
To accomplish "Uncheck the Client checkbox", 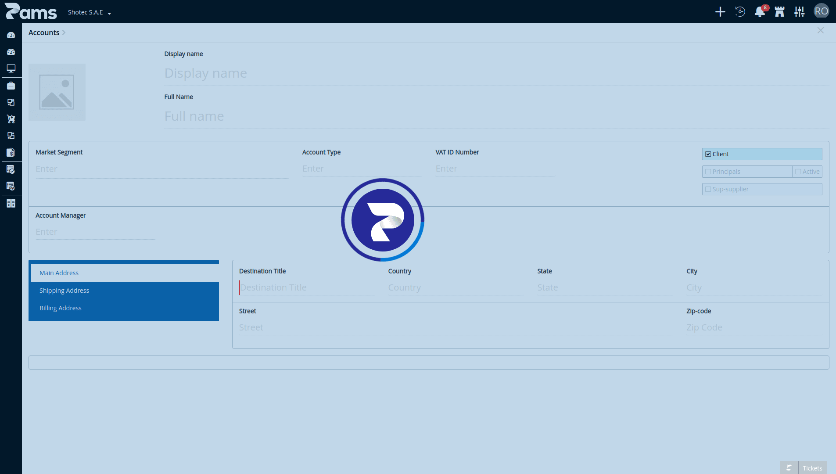I will pos(708,154).
